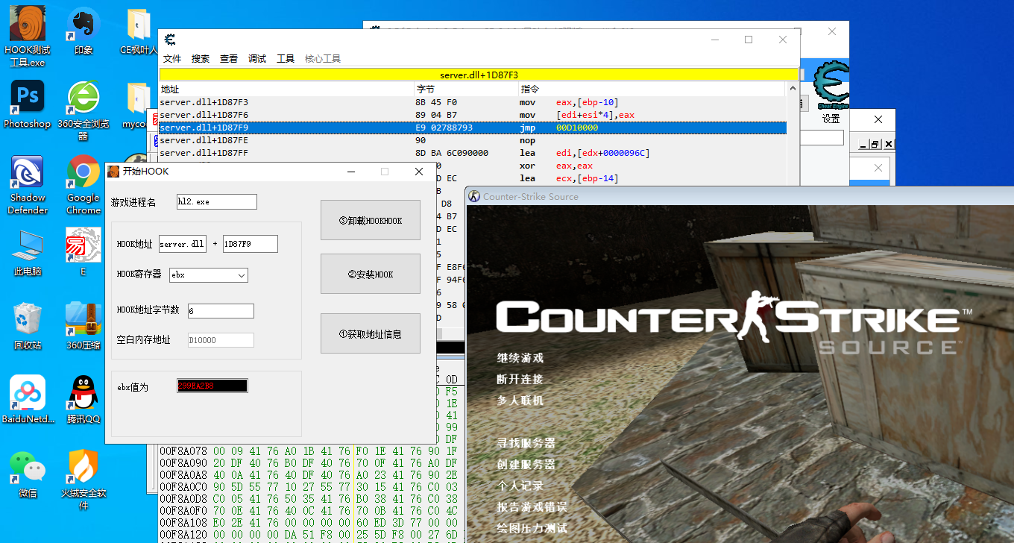Open Google Chrome desktop shortcut

click(84, 172)
